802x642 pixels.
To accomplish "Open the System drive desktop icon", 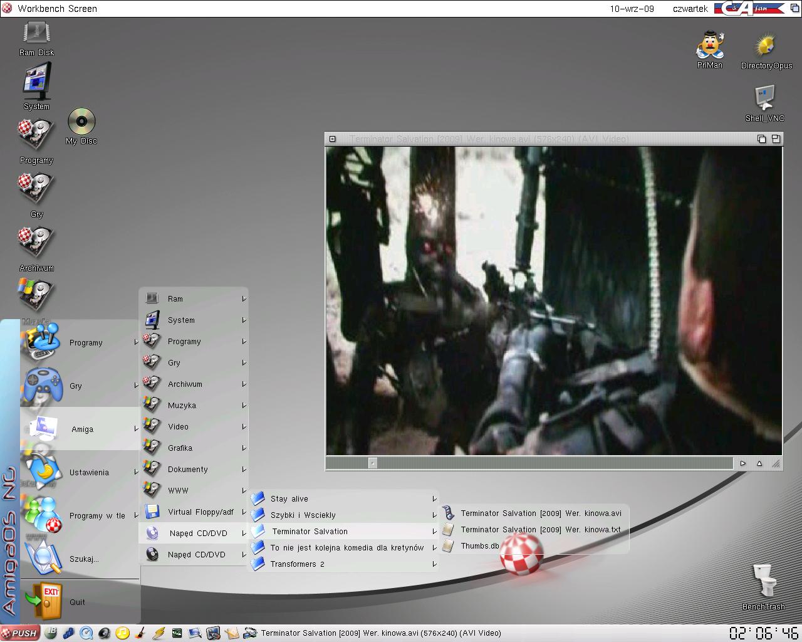I will 36,87.
